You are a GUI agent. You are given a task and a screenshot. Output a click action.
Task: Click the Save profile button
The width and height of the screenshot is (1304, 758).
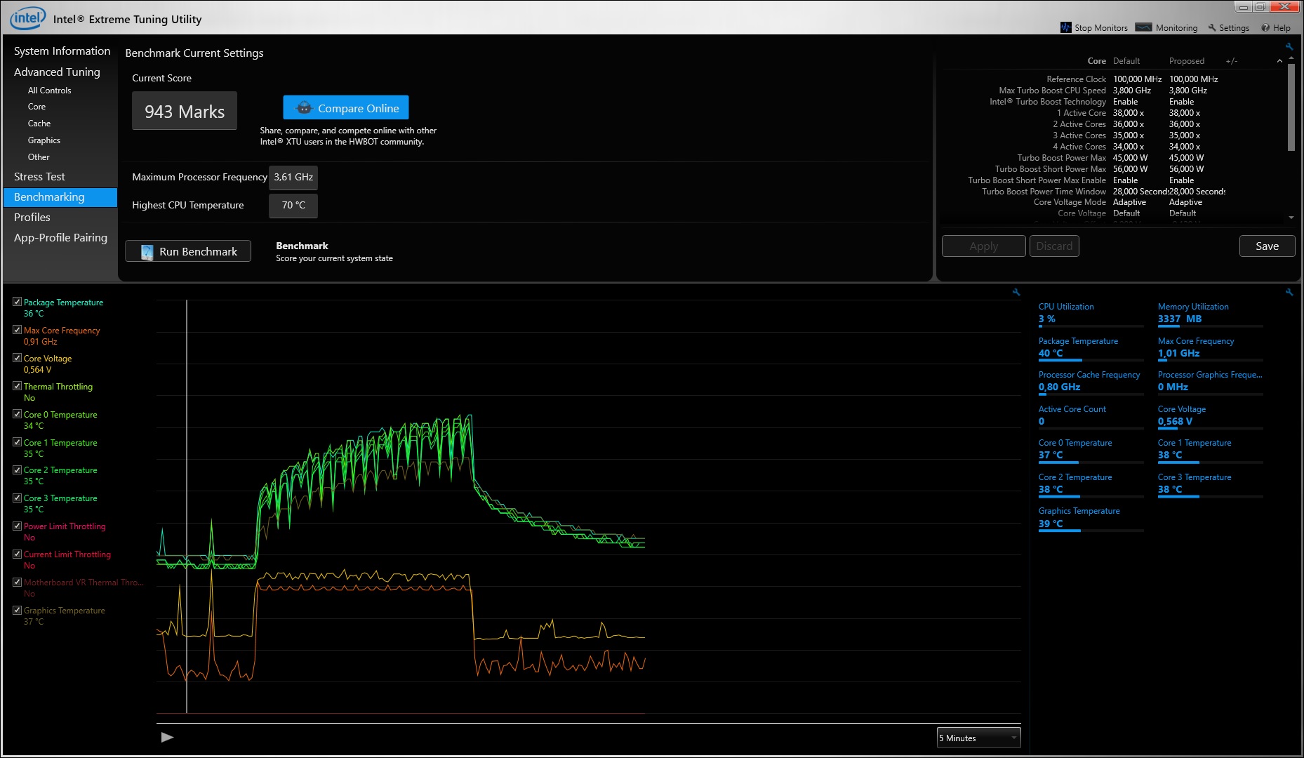[x=1267, y=246]
